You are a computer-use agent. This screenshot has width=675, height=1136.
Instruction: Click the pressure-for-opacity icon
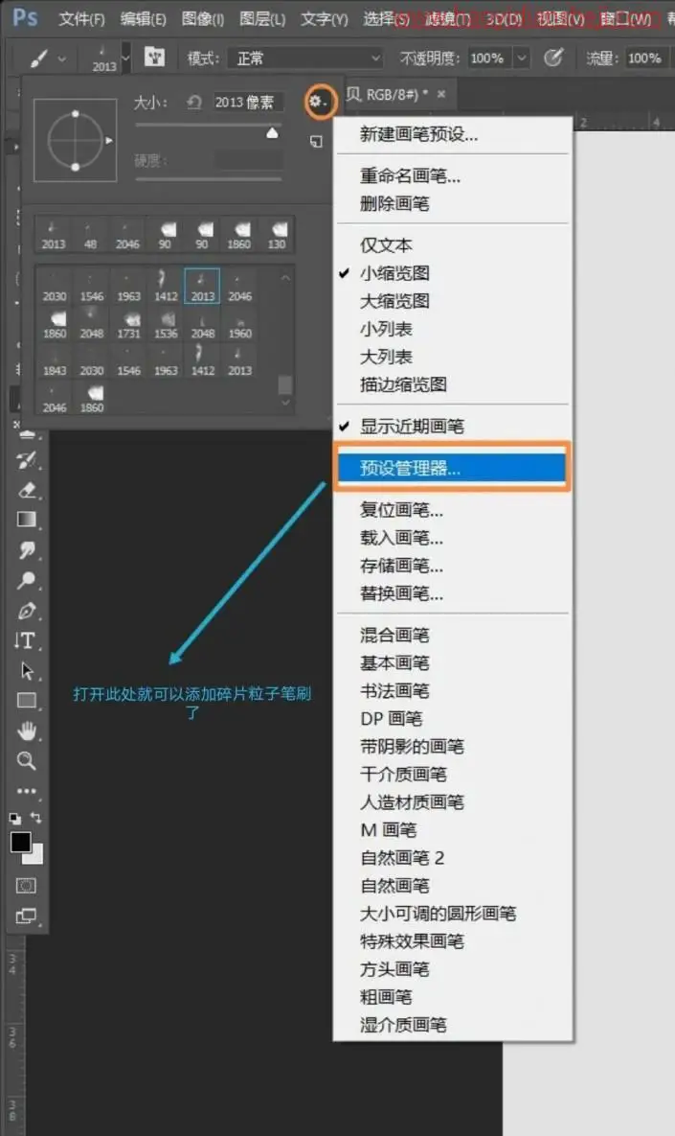pos(553,58)
